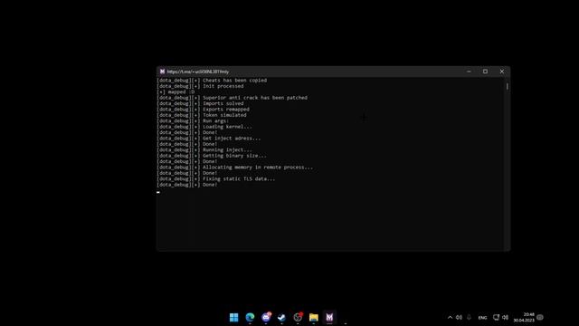Screen dimensions: 579x326
Task: Click the 'Exports remapped' log line
Action: [203, 110]
